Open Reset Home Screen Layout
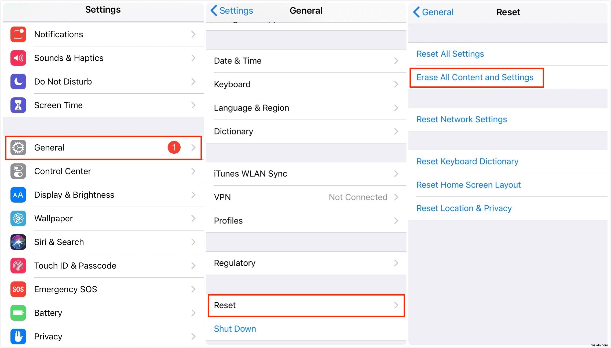The width and height of the screenshot is (611, 348). [469, 185]
